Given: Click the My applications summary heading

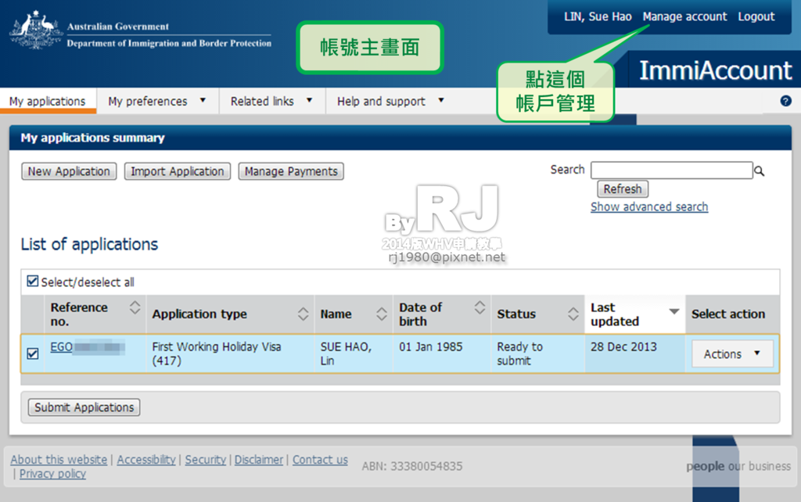Looking at the screenshot, I should click(x=92, y=138).
